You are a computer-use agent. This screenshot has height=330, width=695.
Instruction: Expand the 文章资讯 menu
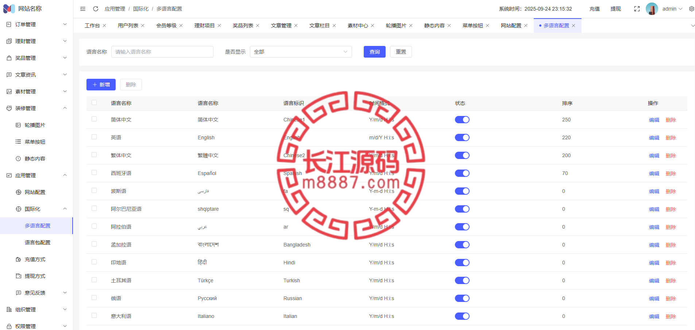tap(65, 75)
